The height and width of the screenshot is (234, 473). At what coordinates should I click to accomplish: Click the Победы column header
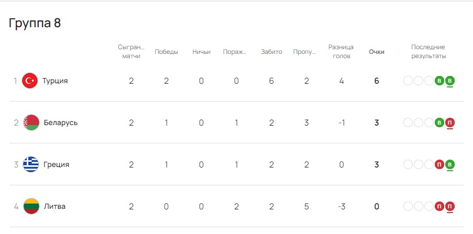click(x=166, y=52)
